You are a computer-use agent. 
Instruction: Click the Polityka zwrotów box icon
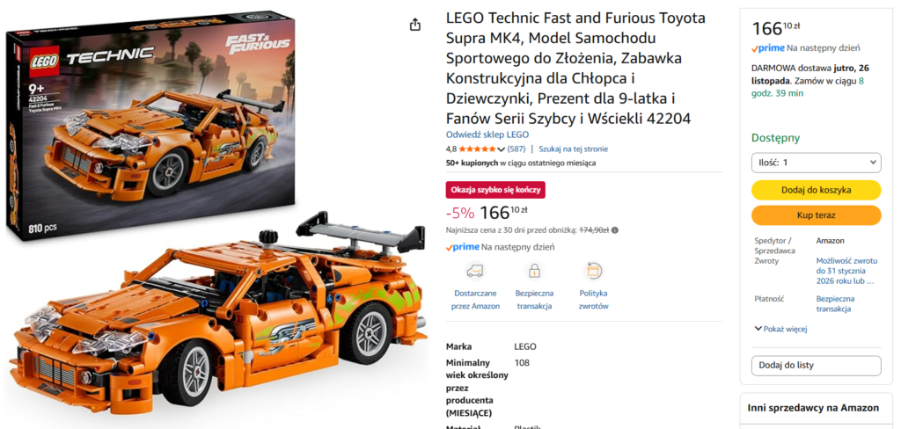tap(593, 271)
